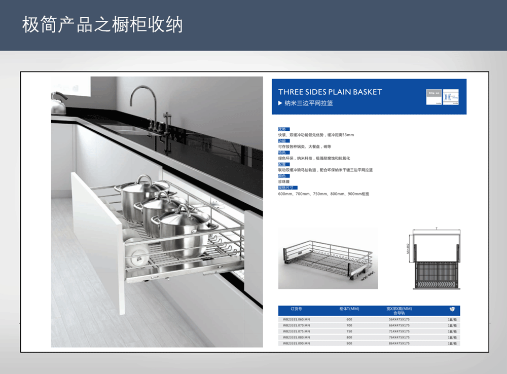Click cabinet width cell 600
The width and height of the screenshot is (507, 374).
pyautogui.click(x=349, y=319)
